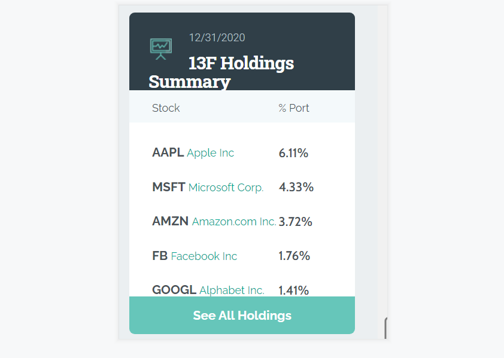Image resolution: width=504 pixels, height=358 pixels.
Task: Open the Microsoft Corp. company link
Action: pos(226,188)
